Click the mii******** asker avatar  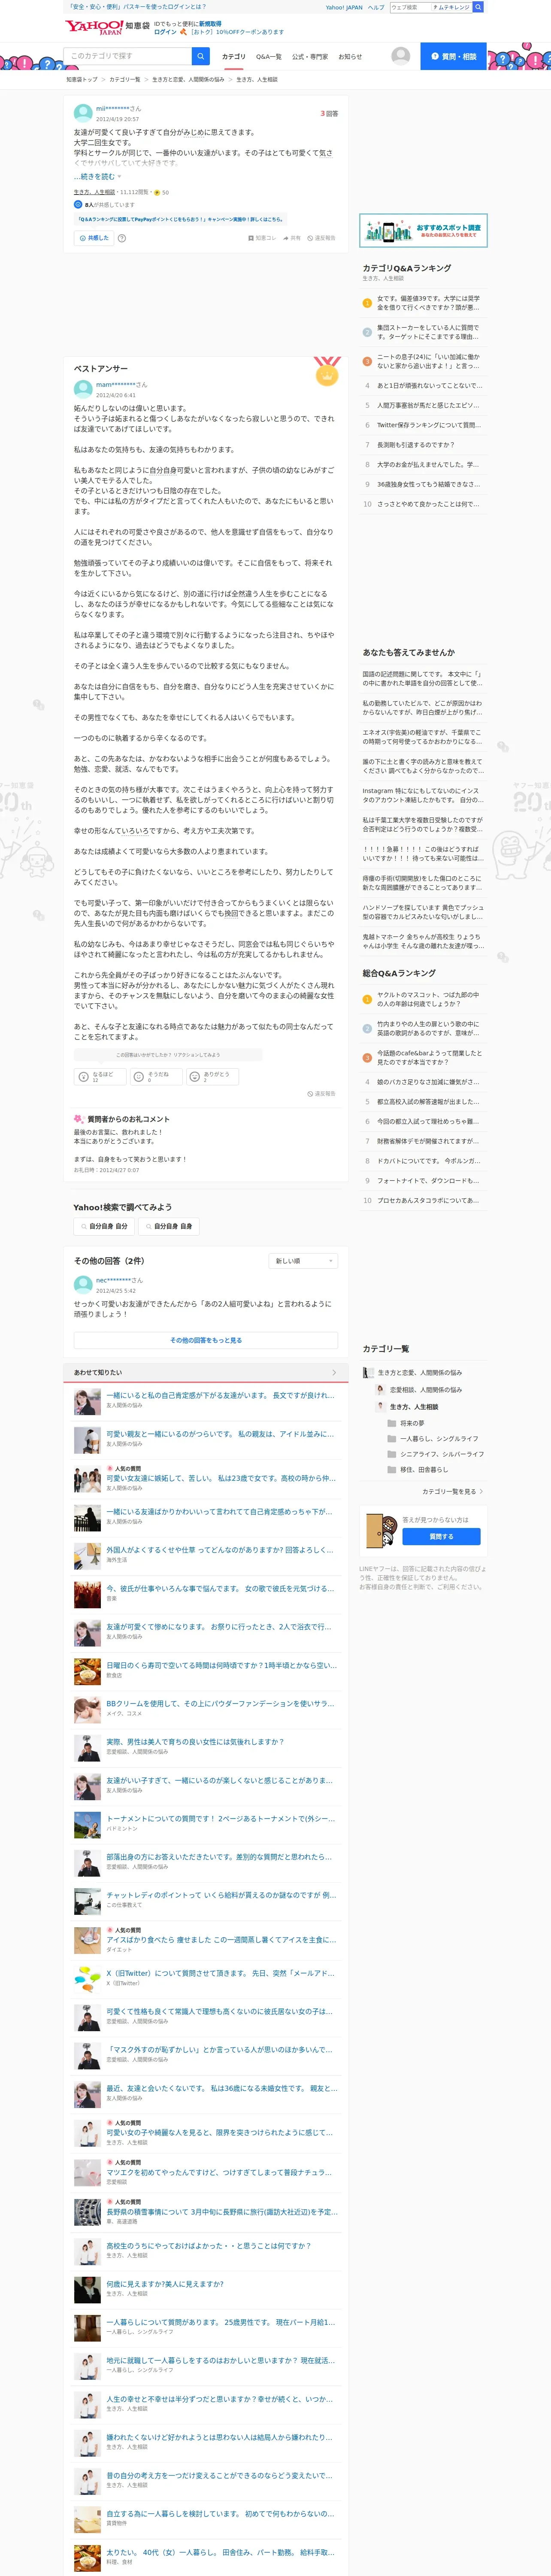(83, 113)
